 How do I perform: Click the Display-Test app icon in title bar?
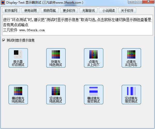coord(3,2)
